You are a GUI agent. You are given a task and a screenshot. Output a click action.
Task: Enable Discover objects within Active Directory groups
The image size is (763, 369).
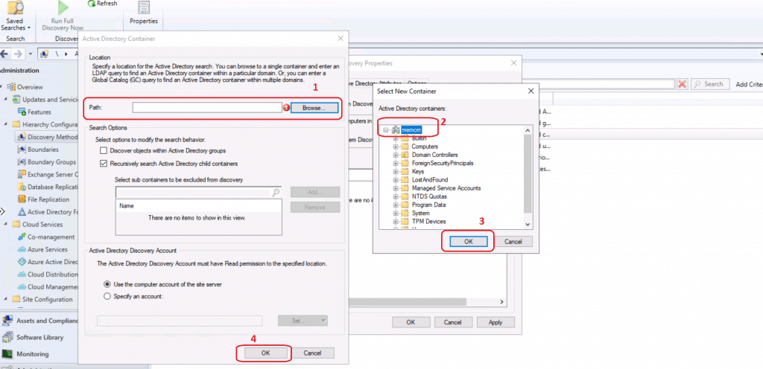tap(103, 151)
